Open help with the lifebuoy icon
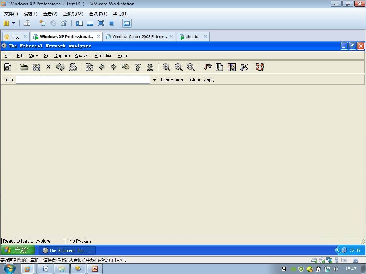Image resolution: width=366 pixels, height=274 pixels. [x=260, y=67]
